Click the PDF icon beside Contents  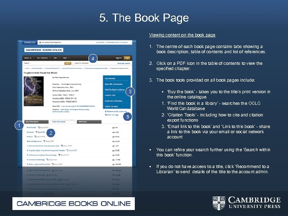click(x=36, y=132)
